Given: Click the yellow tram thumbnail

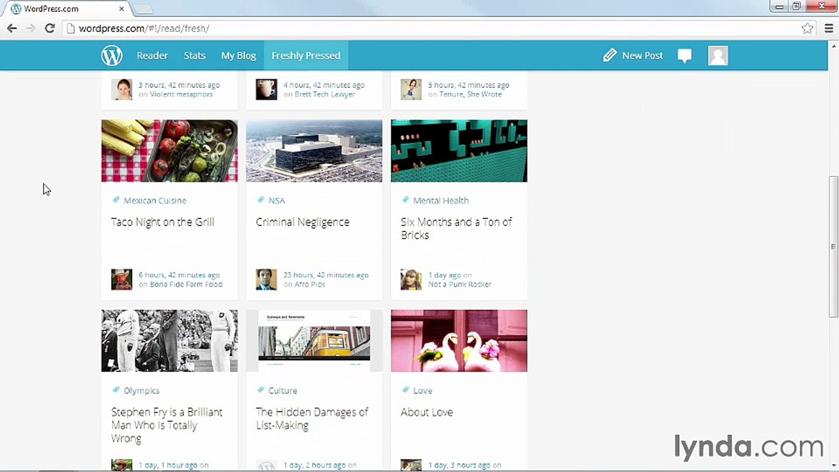Looking at the screenshot, I should (x=314, y=341).
